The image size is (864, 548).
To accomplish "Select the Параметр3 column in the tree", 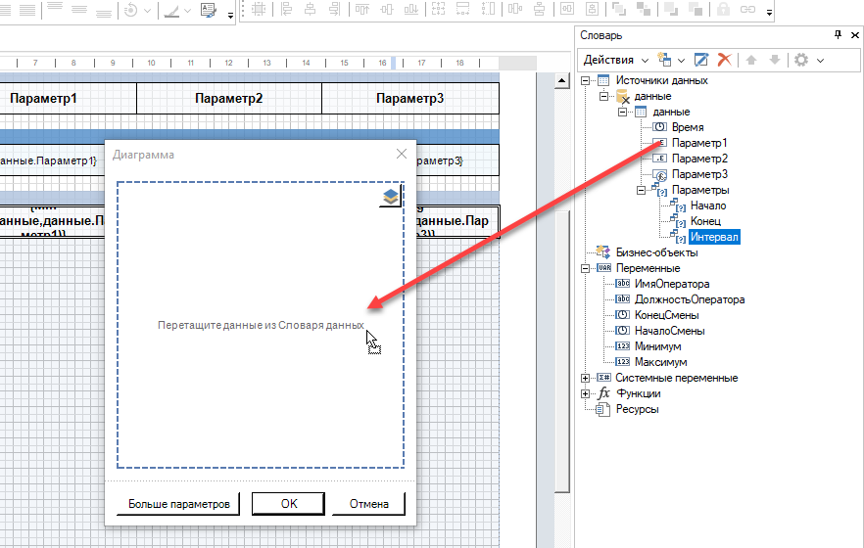I will (x=699, y=174).
